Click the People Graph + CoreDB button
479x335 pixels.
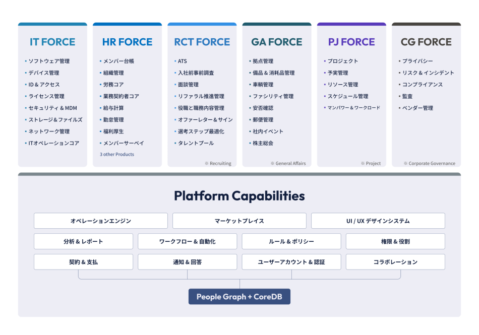(x=239, y=297)
